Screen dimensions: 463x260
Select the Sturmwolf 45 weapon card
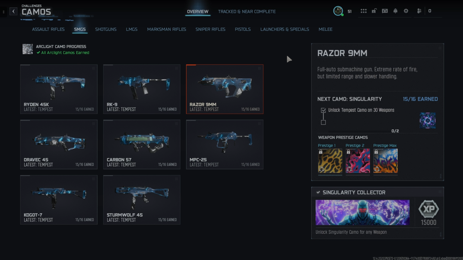[142, 200]
